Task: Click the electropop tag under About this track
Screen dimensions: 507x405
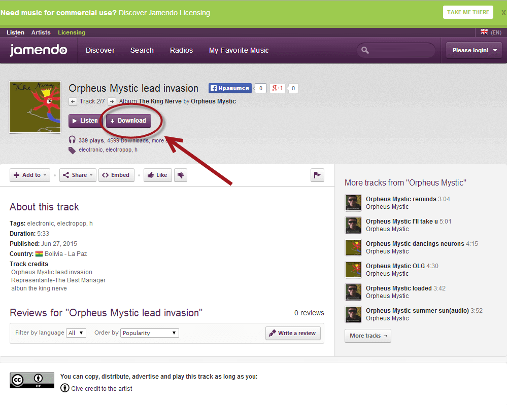Action: pyautogui.click(x=72, y=224)
